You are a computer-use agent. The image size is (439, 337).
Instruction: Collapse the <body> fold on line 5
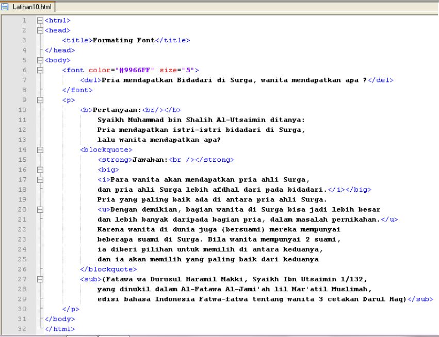(40, 60)
